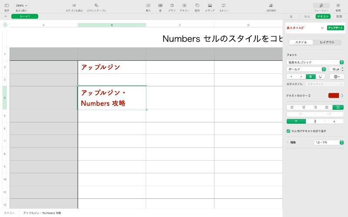Click the table select-all circle handle
Viewport: 348px width, 217px height.
[5, 25]
